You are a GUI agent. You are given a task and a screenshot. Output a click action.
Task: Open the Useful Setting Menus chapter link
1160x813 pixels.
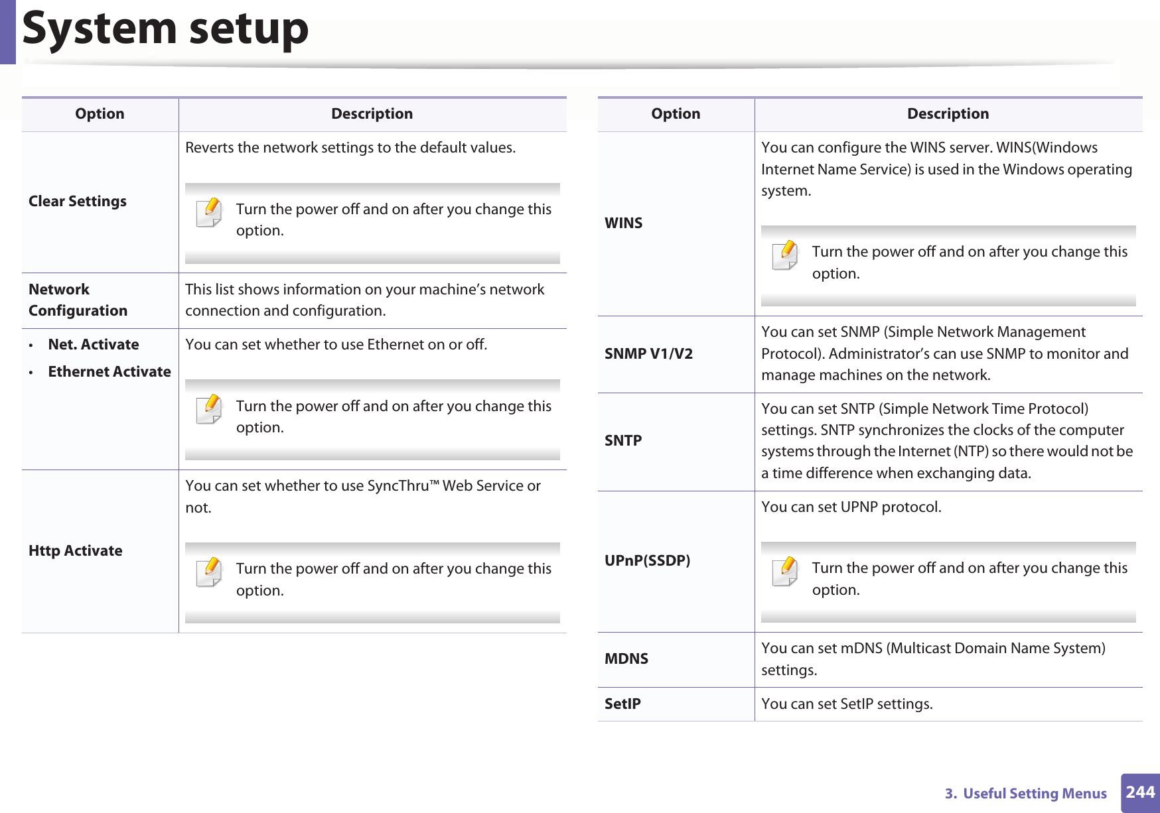coord(1025,793)
